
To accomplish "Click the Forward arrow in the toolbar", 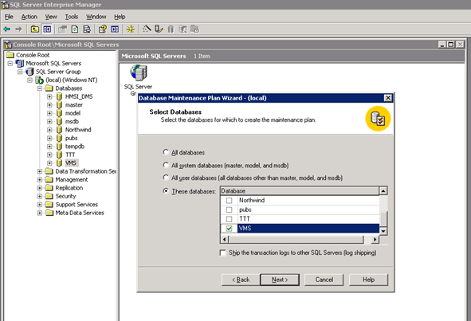I will click(18, 29).
